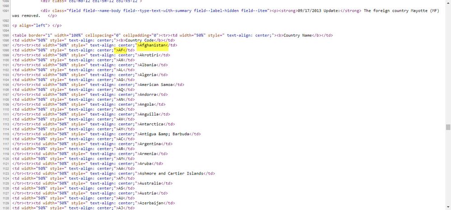Click the vertical scrollbar thumb
Image resolution: width=451 pixels, height=210 pixels.
coord(448,127)
